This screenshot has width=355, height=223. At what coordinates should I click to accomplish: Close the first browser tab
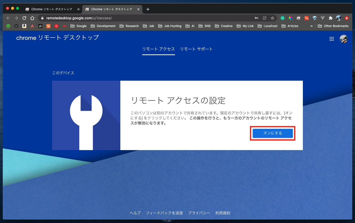(x=78, y=9)
